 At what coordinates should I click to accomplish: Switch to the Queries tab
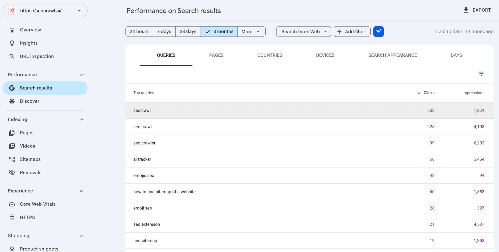[x=166, y=55]
